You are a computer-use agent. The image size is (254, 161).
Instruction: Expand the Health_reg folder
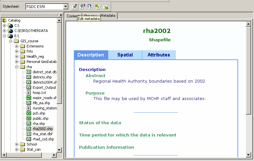tap(17, 56)
